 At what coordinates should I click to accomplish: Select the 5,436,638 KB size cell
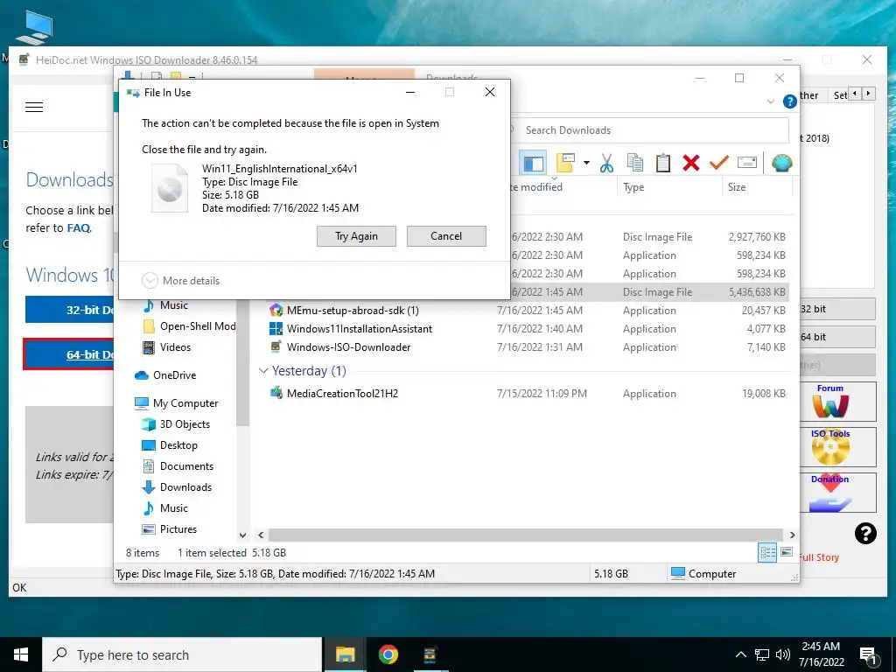(x=757, y=292)
